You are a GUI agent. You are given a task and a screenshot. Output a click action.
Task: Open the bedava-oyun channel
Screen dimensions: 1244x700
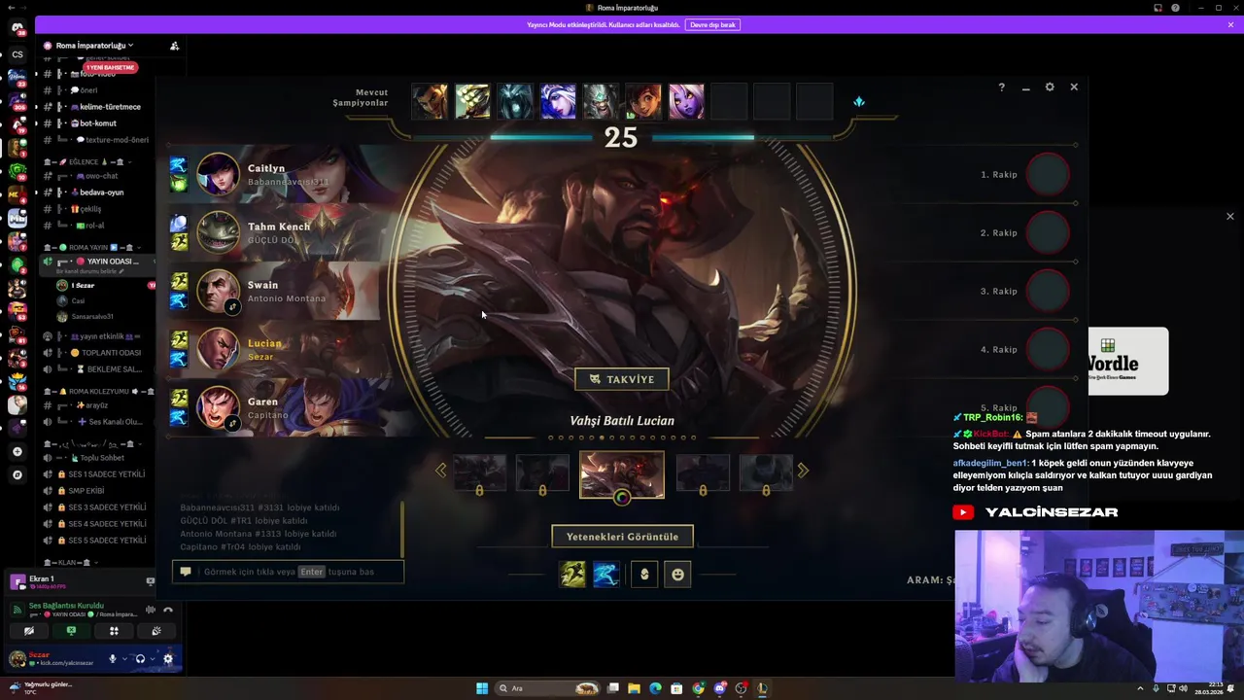[x=95, y=192]
